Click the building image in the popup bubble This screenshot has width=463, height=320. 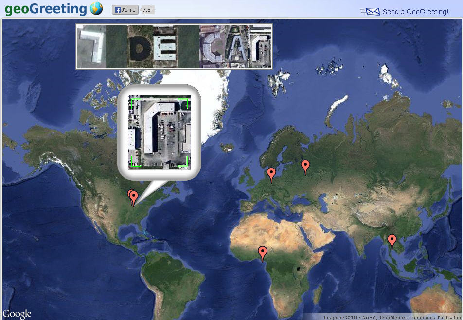[x=159, y=132]
